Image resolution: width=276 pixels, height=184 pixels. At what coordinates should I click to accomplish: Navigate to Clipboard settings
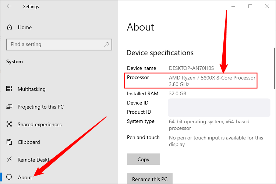(29, 142)
